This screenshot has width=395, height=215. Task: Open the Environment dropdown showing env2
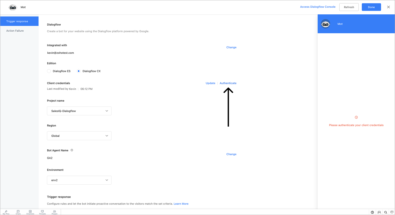click(x=79, y=180)
